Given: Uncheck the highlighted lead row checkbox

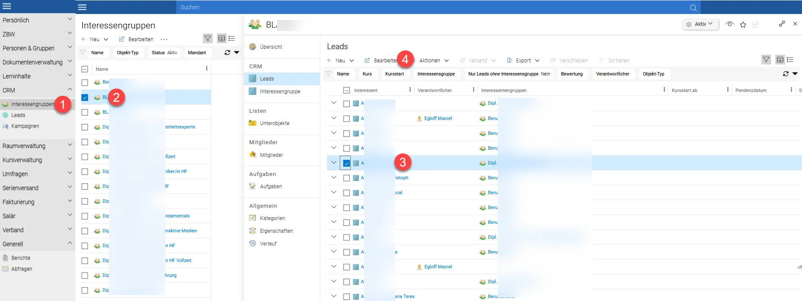Looking at the screenshot, I should coord(347,163).
